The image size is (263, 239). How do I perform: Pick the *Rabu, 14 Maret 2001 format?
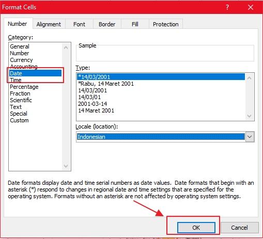point(106,84)
